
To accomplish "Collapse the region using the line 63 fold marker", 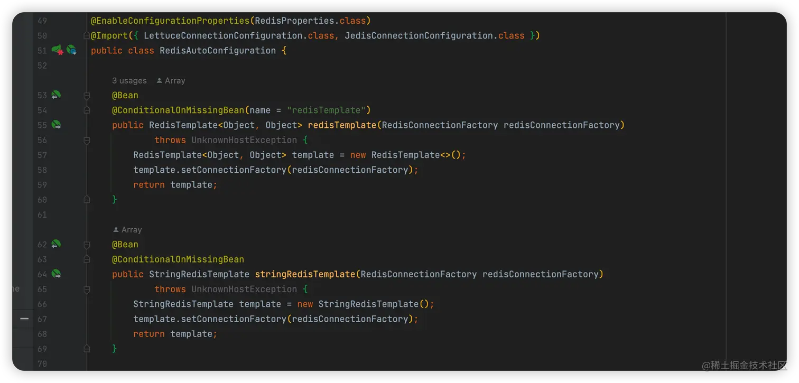I will point(87,259).
